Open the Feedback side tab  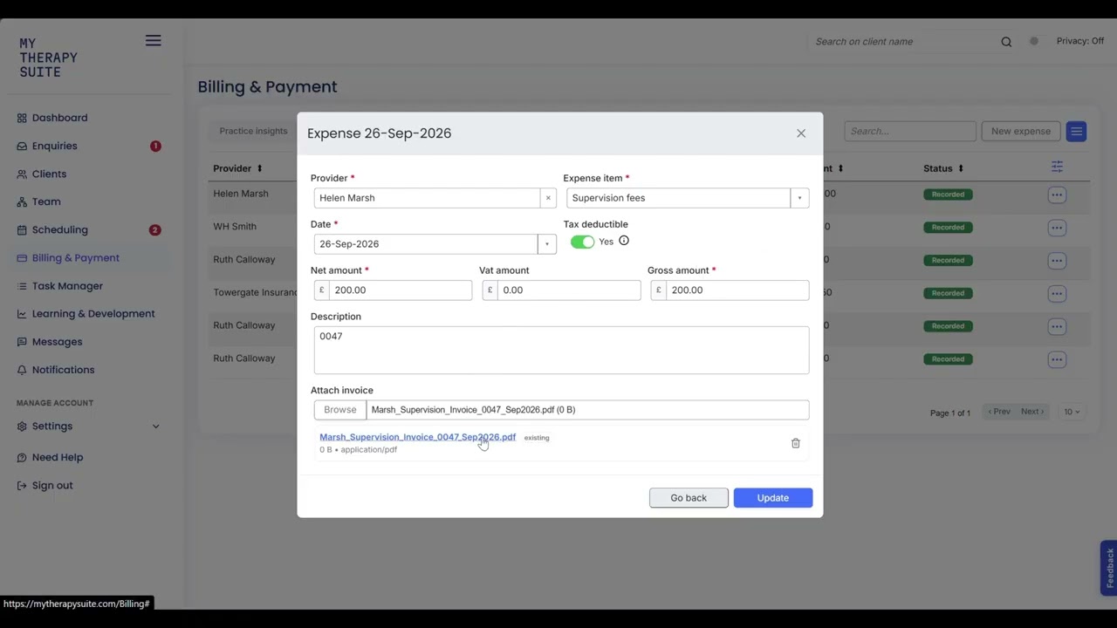pos(1109,568)
